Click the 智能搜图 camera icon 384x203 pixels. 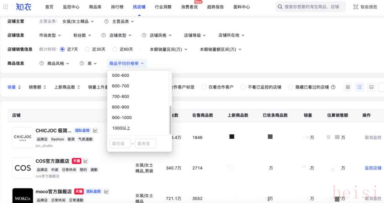pos(356,7)
